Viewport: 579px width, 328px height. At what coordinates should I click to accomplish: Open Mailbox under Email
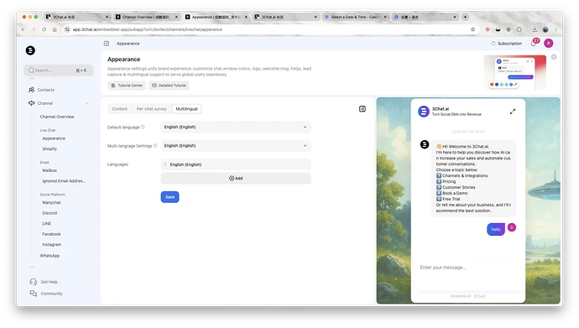50,170
